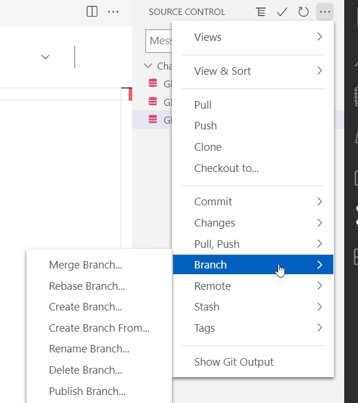Click the commit checkmark icon

point(282,11)
